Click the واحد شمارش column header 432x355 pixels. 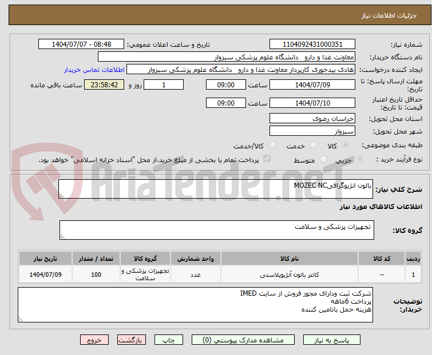(195, 259)
